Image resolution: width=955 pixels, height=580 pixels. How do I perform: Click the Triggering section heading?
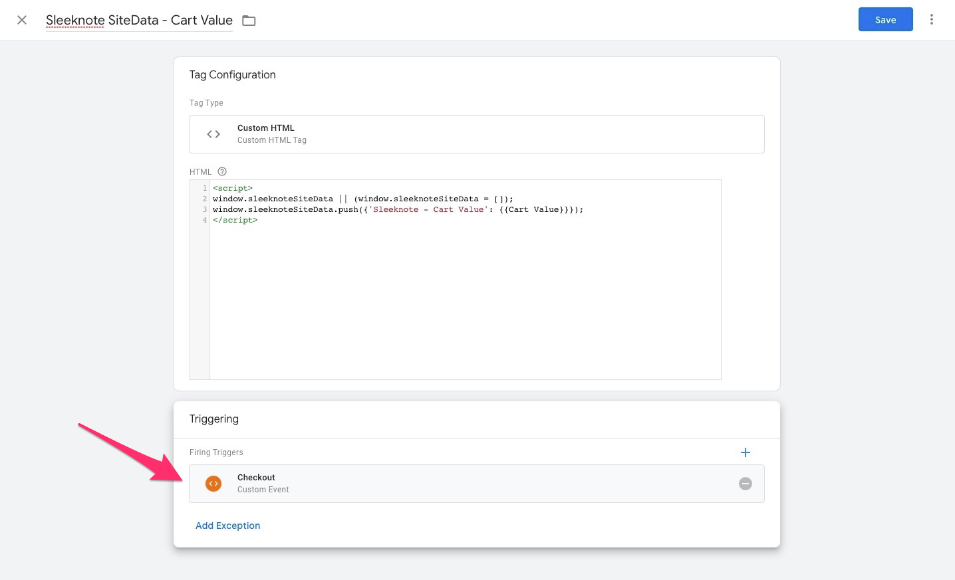213,419
